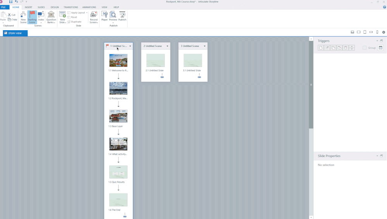The image size is (387, 219).
Task: Select slide 1.2 Rockport thumbnail
Action: click(119, 88)
